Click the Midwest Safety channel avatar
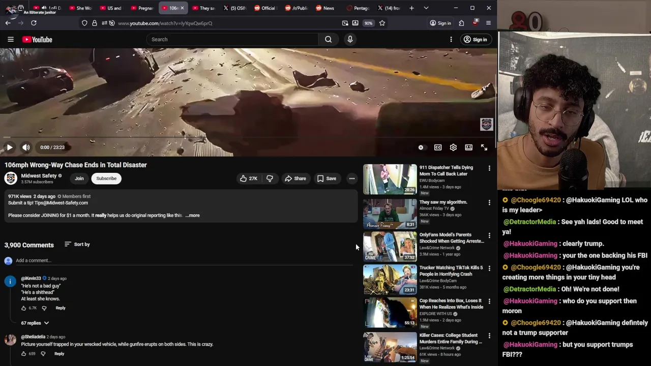This screenshot has width=651, height=366. point(11,178)
